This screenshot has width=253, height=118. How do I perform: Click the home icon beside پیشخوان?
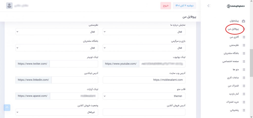pos(244,21)
